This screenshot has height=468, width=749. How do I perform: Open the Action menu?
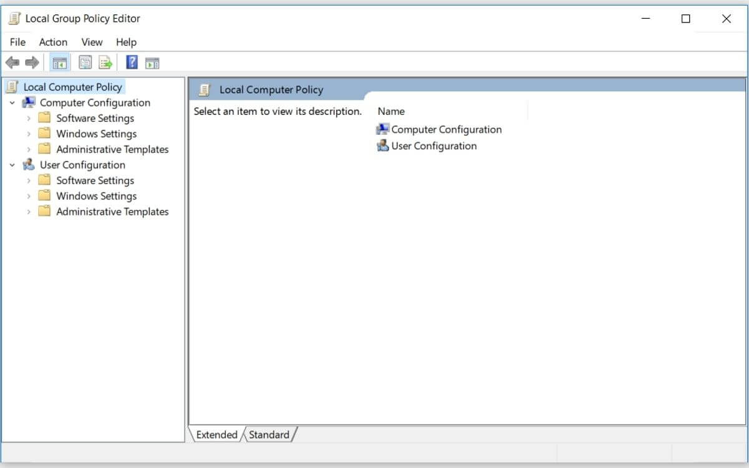click(x=53, y=42)
